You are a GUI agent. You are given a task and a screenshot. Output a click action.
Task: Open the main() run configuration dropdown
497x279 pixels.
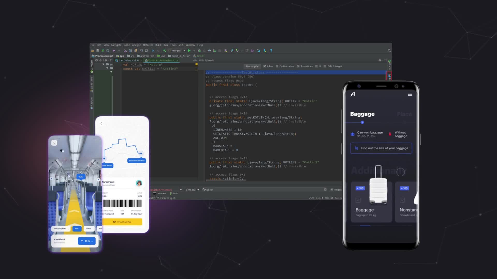[x=177, y=51]
